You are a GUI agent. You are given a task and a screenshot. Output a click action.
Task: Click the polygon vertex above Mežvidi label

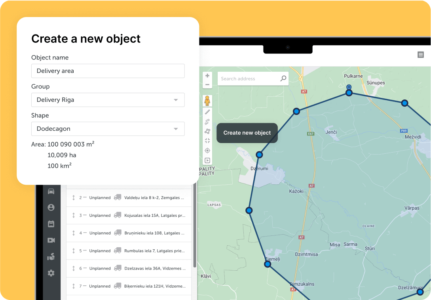[x=404, y=103]
